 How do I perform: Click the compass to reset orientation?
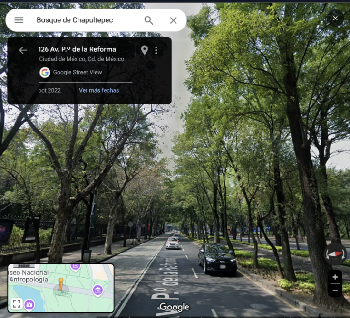(x=335, y=254)
